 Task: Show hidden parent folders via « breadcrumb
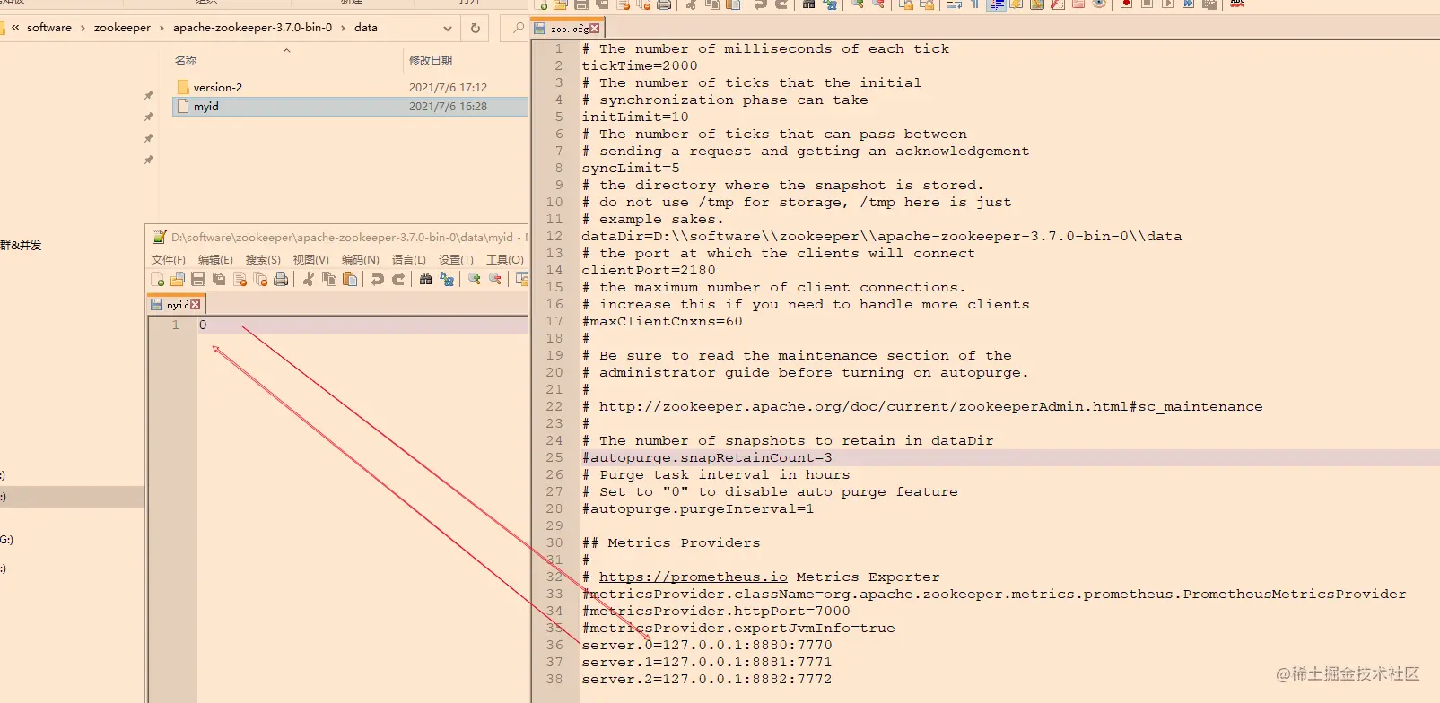(x=15, y=28)
